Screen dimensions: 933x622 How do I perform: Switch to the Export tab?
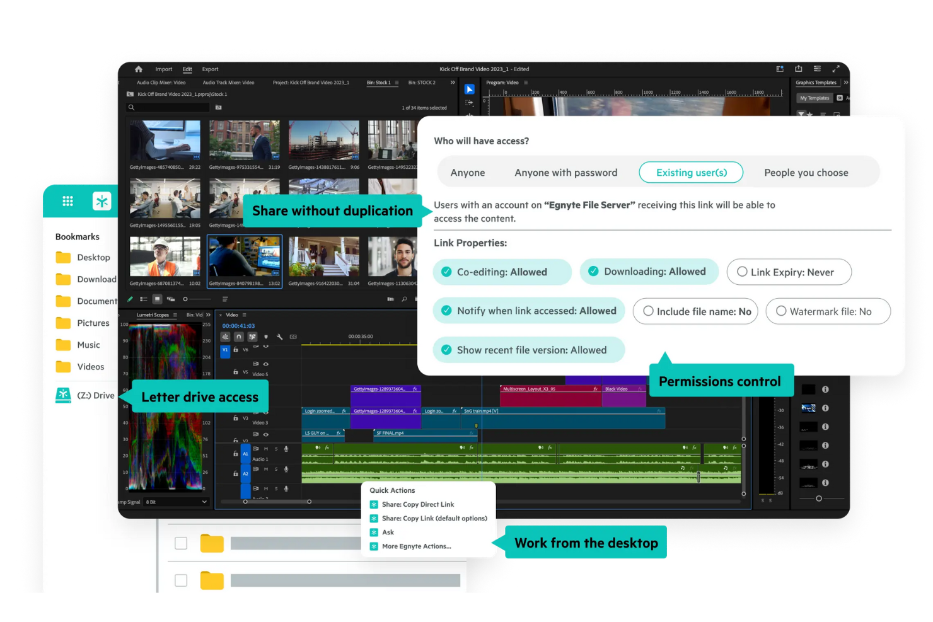click(x=211, y=69)
